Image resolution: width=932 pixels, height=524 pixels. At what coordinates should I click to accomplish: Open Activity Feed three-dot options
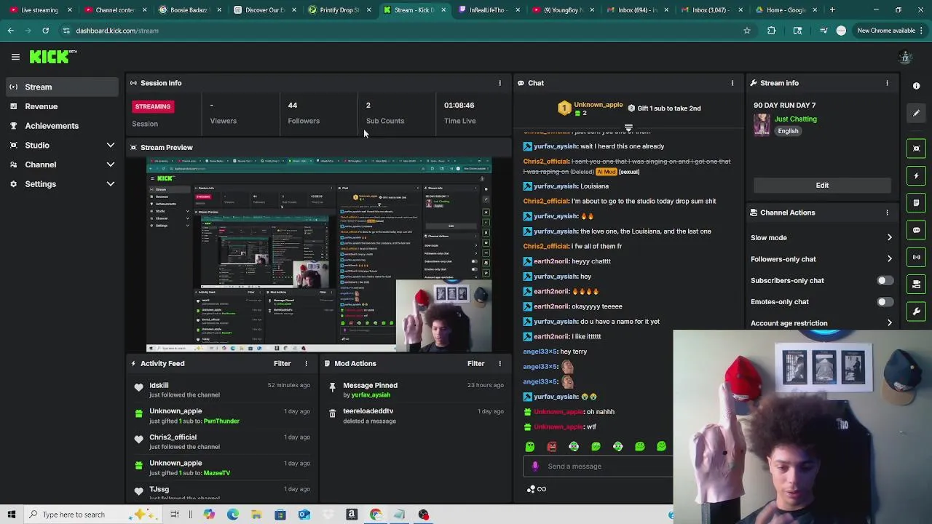click(x=306, y=363)
